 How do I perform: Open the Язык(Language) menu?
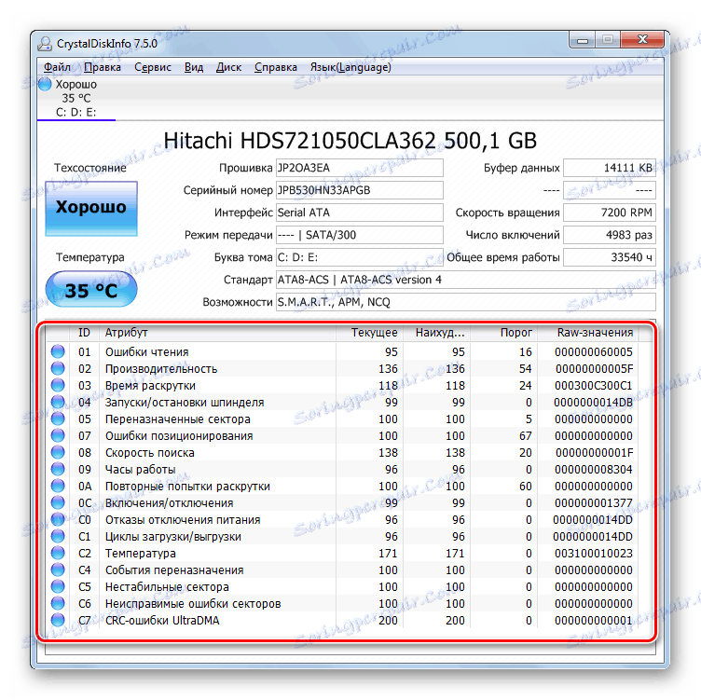coord(350,67)
